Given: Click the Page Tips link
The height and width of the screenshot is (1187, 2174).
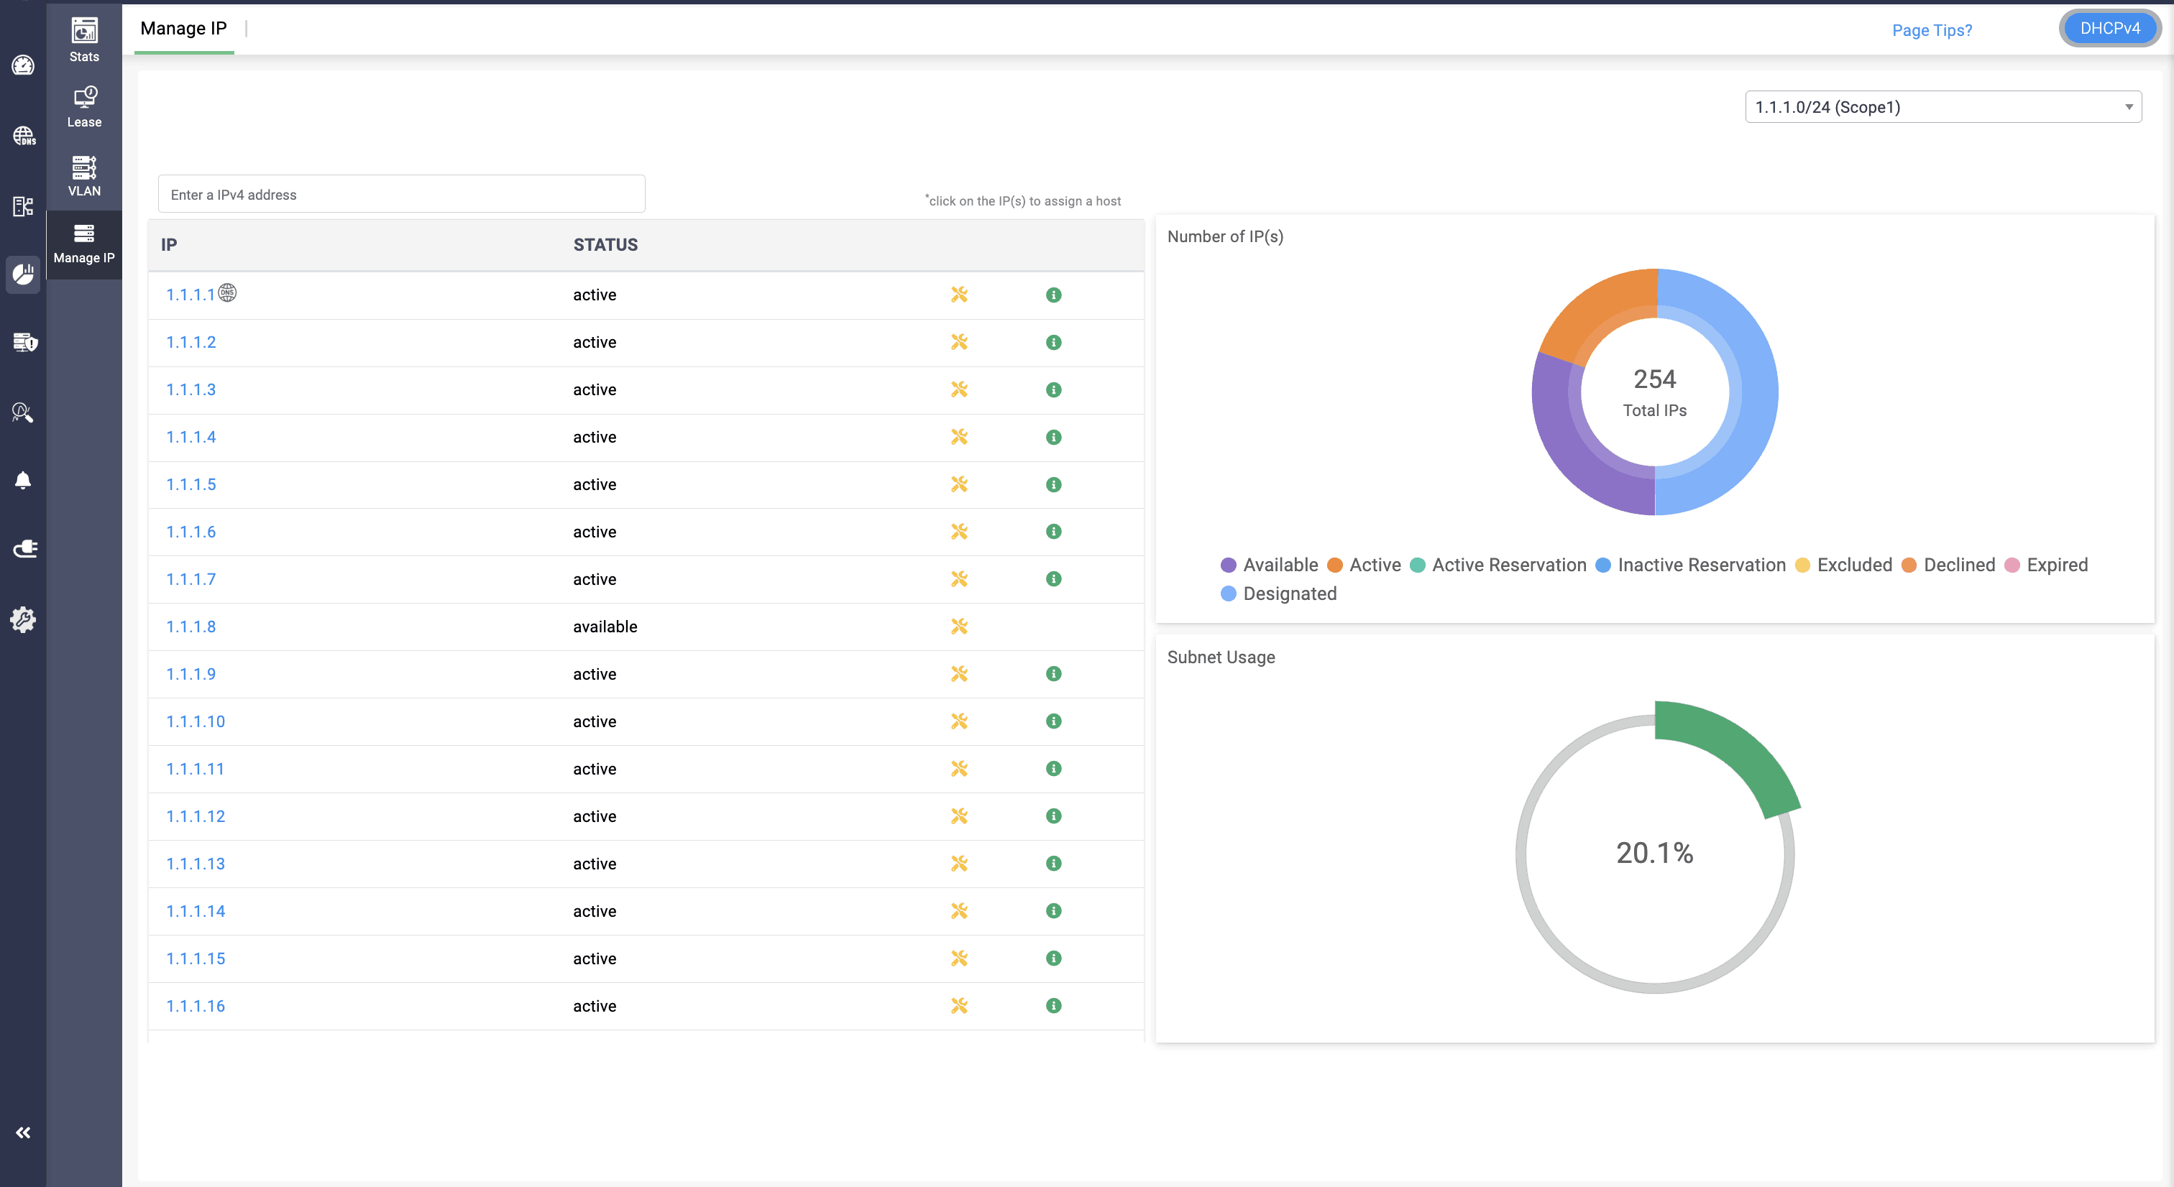Looking at the screenshot, I should tap(1932, 30).
